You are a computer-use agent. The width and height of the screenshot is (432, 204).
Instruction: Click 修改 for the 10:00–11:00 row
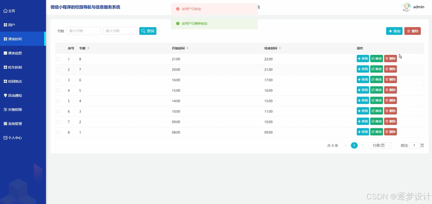click(x=376, y=111)
